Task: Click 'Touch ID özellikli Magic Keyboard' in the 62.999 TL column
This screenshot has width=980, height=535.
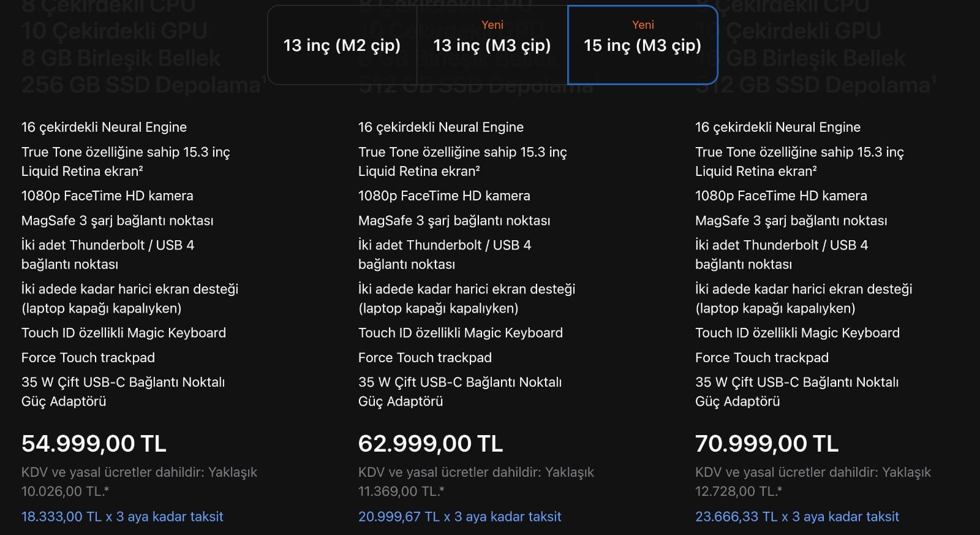Action: (x=461, y=333)
